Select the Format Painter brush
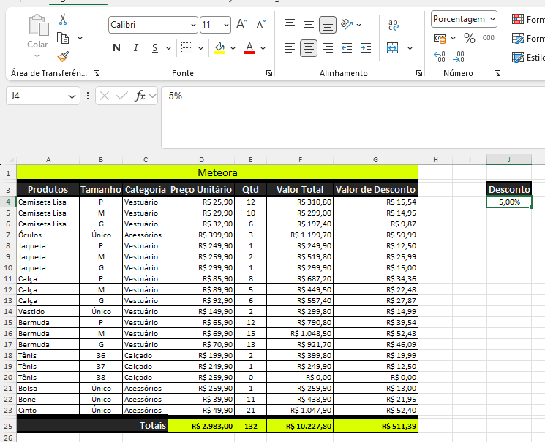Image resolution: width=545 pixels, height=442 pixels. click(x=63, y=56)
